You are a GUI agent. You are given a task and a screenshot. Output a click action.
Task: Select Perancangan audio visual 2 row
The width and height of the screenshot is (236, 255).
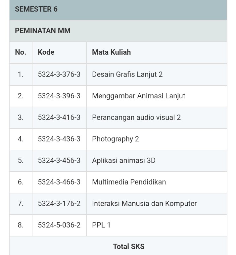[x=118, y=118]
